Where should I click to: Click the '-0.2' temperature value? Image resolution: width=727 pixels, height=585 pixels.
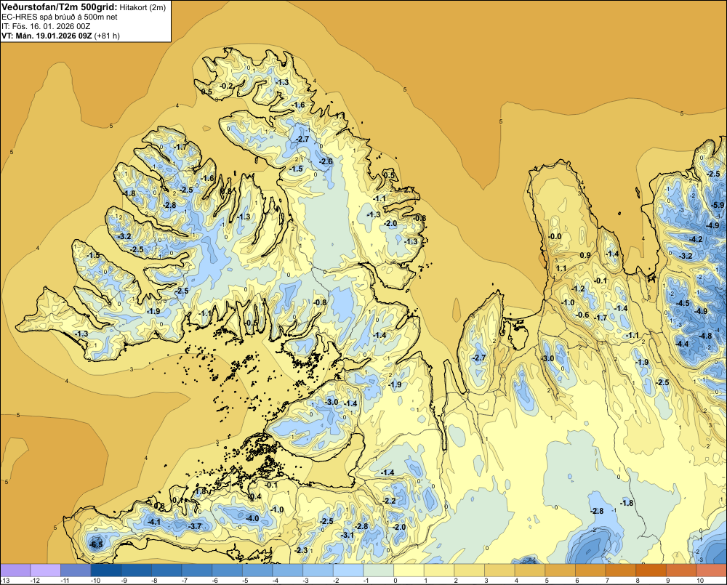[x=226, y=86]
